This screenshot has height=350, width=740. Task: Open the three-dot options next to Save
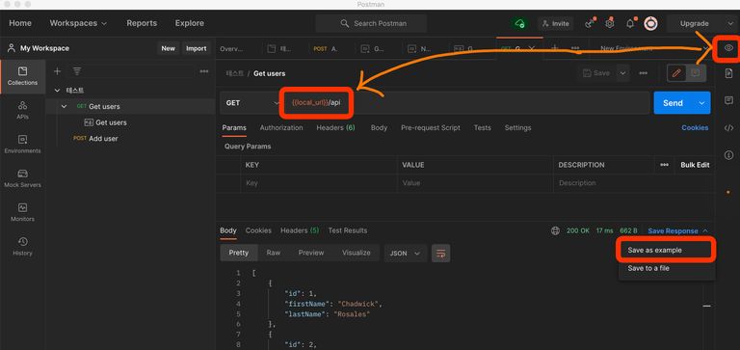[643, 73]
